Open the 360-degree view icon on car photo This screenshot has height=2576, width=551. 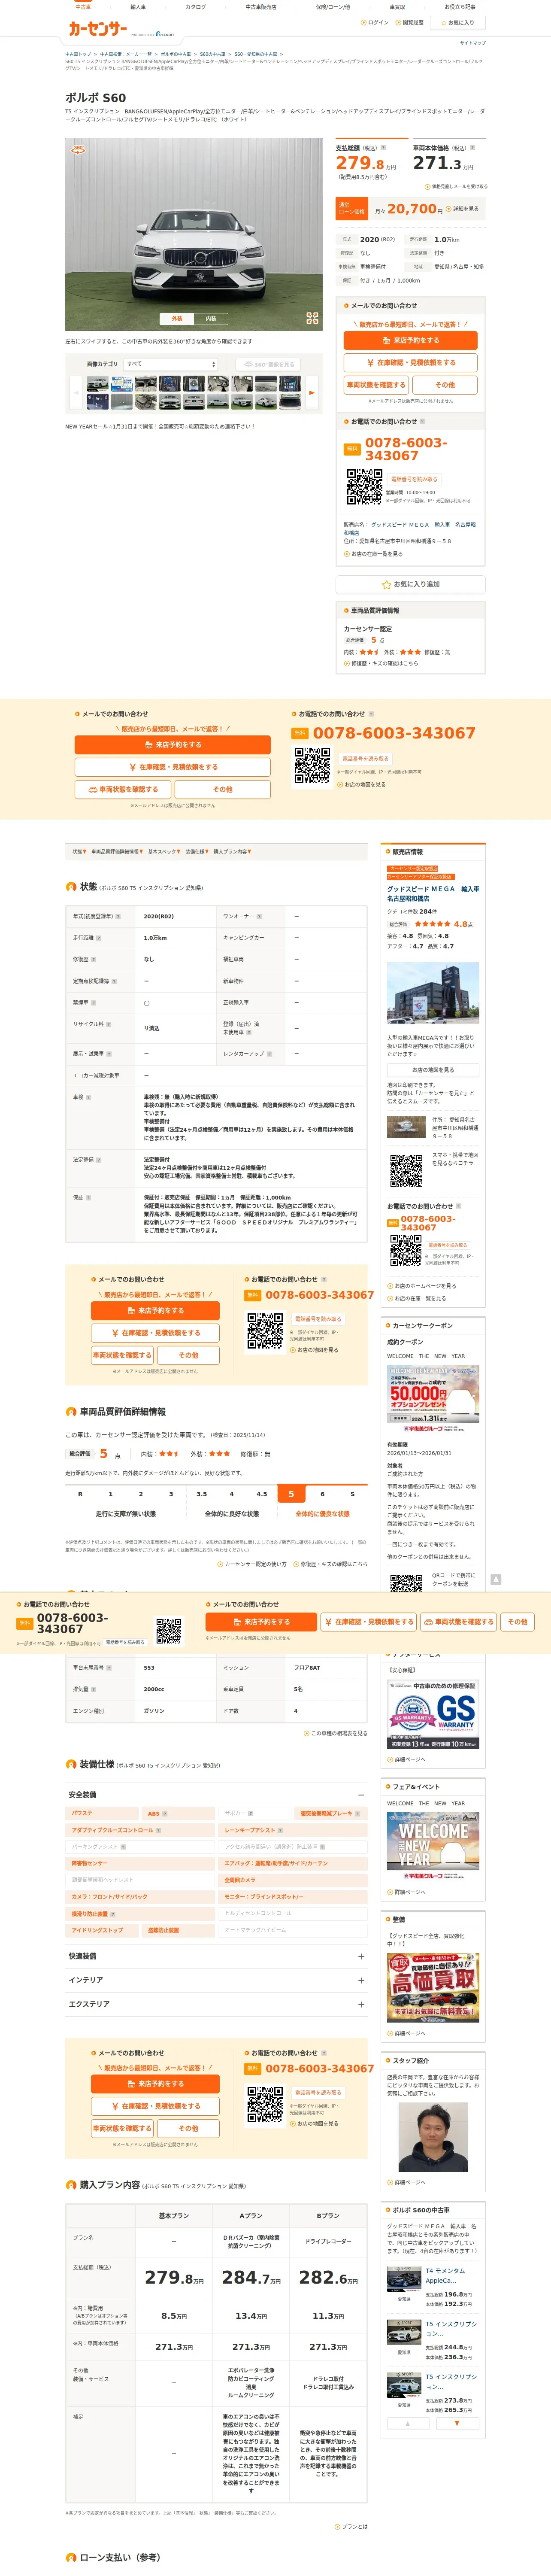[79, 149]
